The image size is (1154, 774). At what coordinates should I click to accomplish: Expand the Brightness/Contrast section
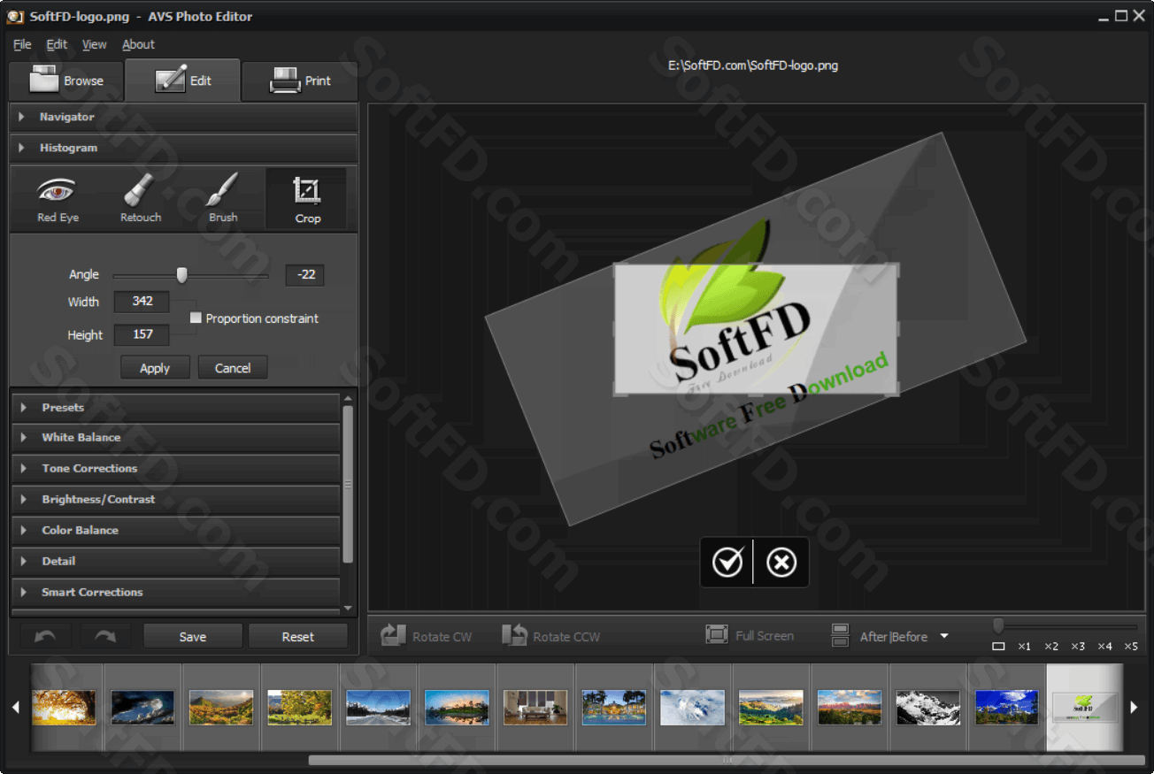(176, 500)
